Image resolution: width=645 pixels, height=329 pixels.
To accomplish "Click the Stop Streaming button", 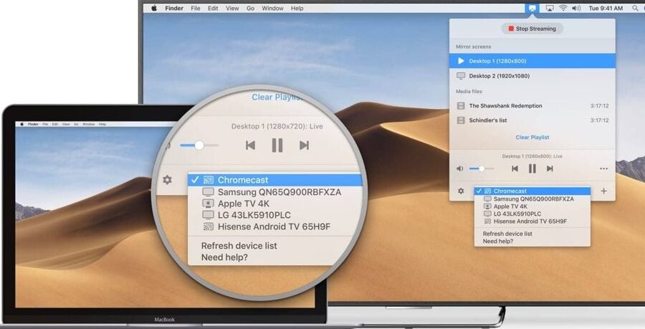I will (532, 29).
